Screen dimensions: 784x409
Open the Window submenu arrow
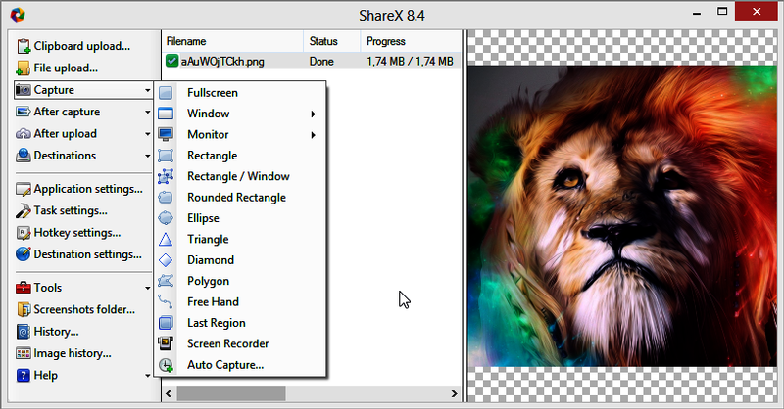coord(313,114)
